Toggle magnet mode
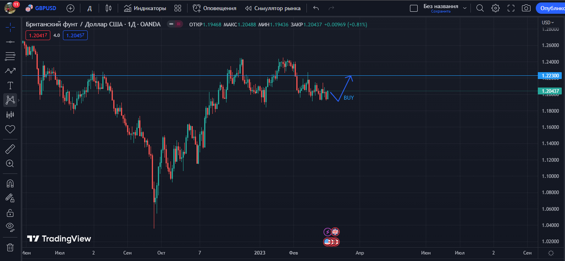565x261 pixels. point(10,183)
